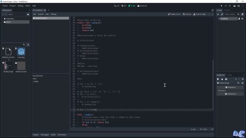Open the Help menu

point(34,6)
